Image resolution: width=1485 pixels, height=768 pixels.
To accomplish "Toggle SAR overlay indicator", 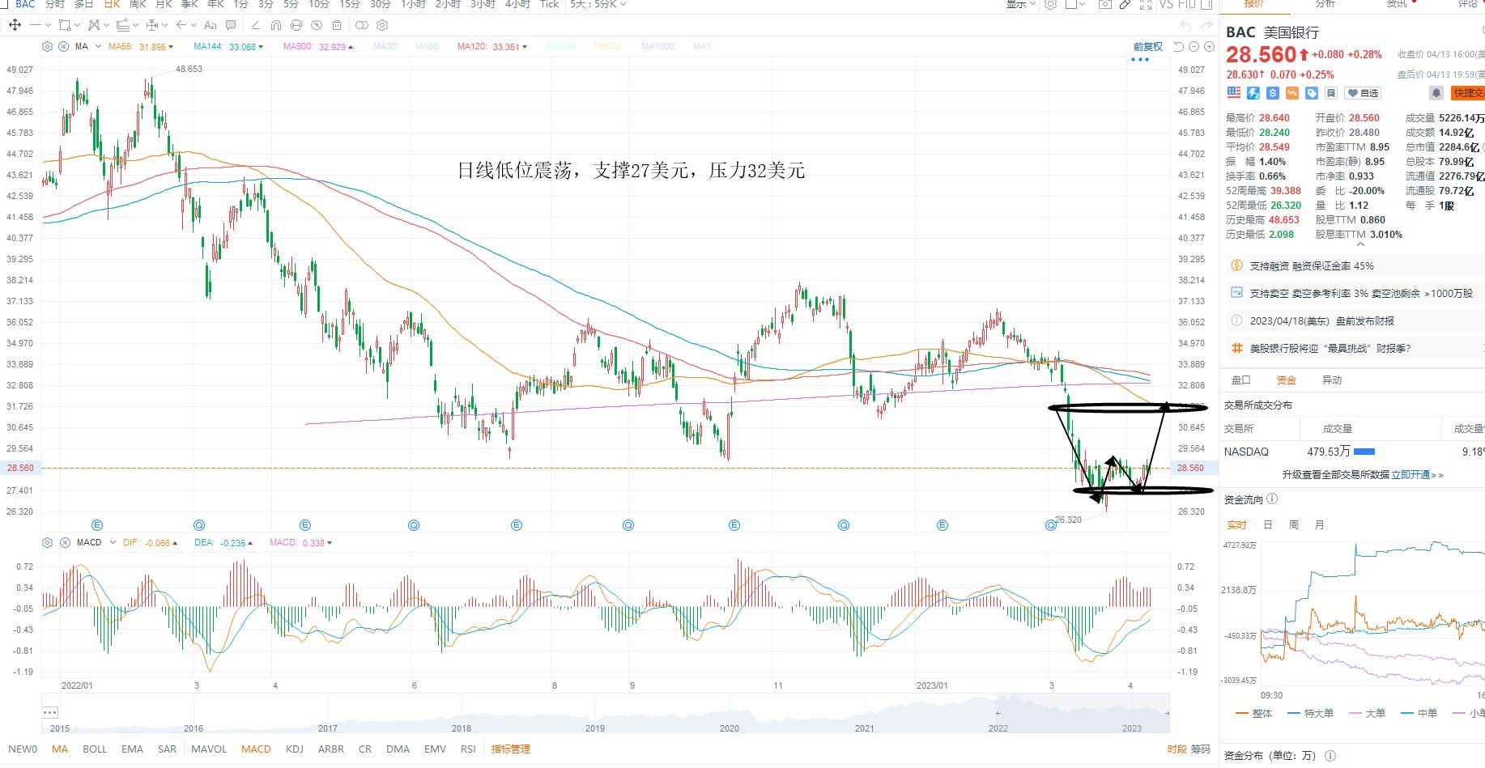I will 167,749.
